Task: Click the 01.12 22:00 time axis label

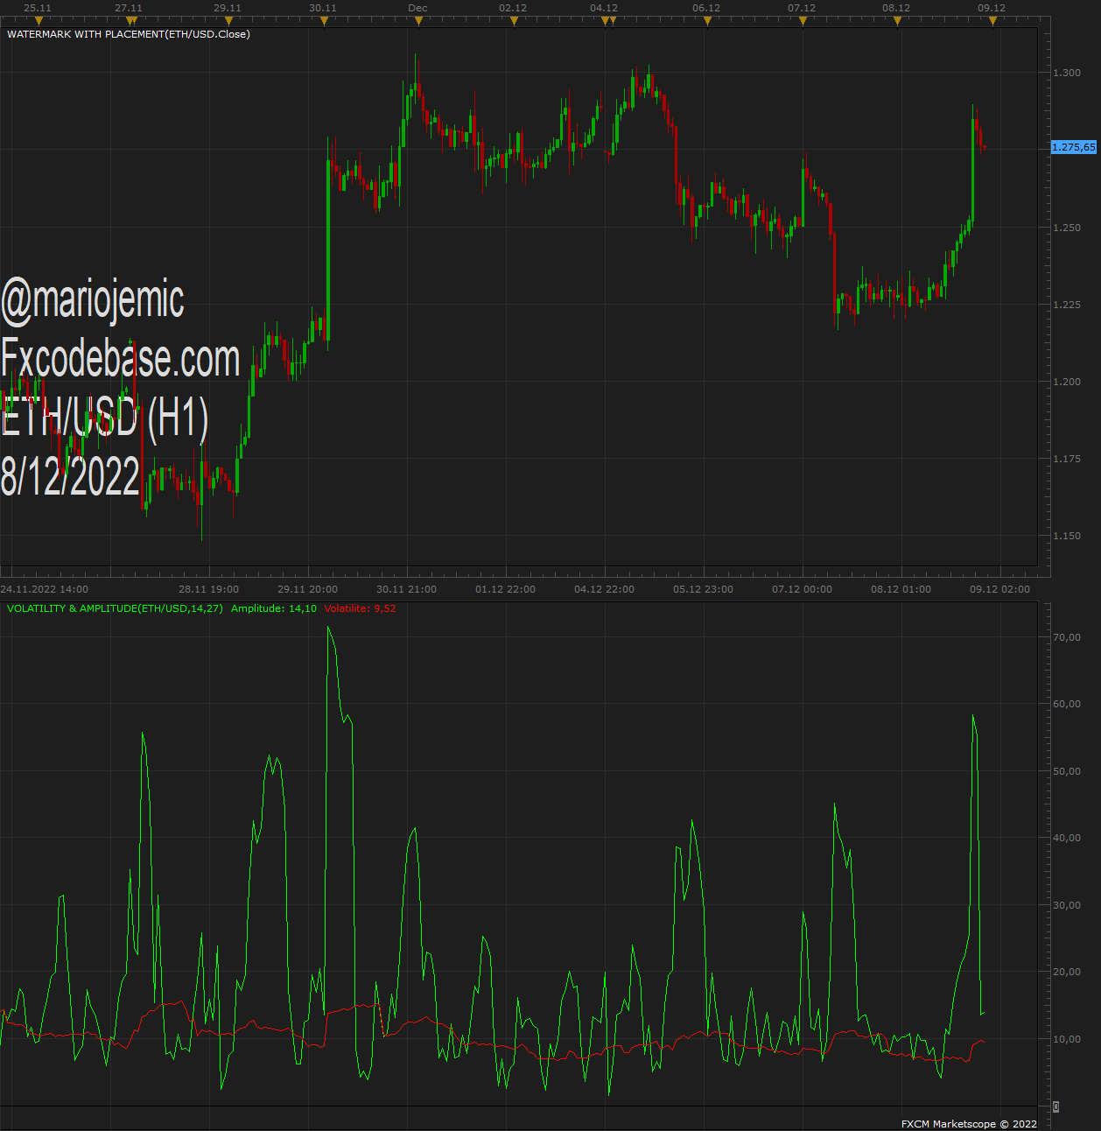Action: 506,589
